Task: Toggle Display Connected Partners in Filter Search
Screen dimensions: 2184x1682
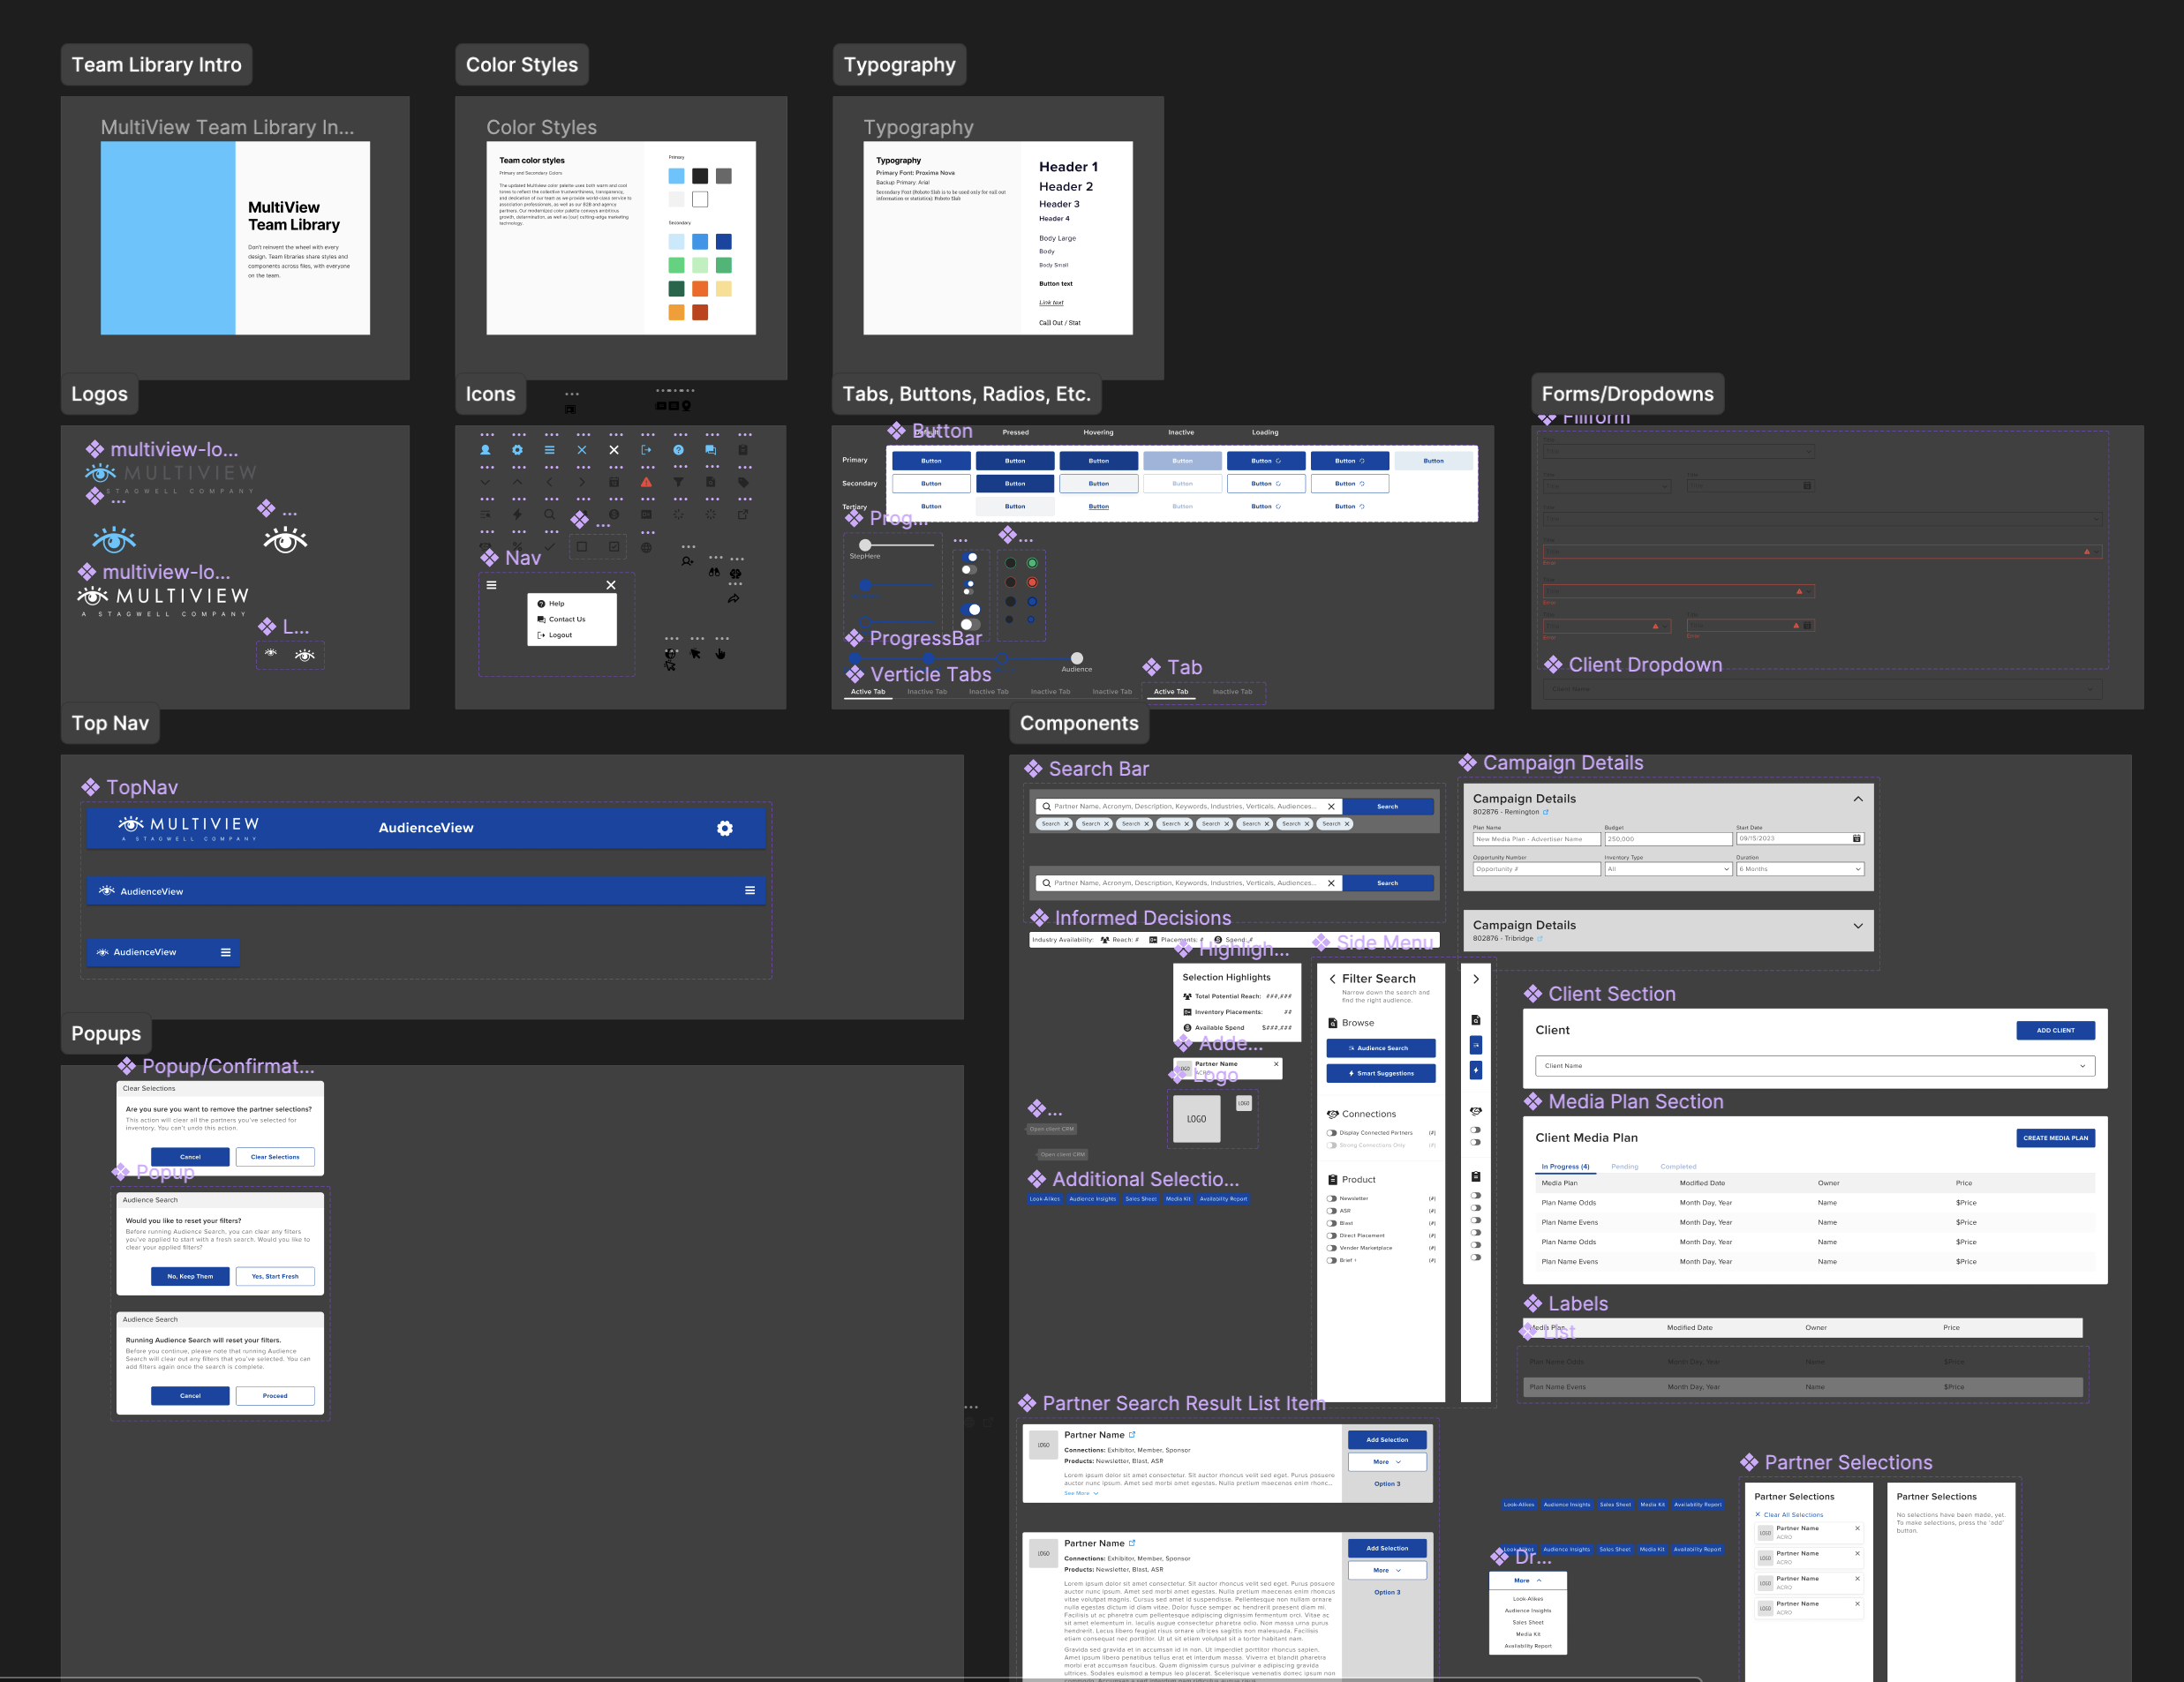Action: (1332, 1133)
